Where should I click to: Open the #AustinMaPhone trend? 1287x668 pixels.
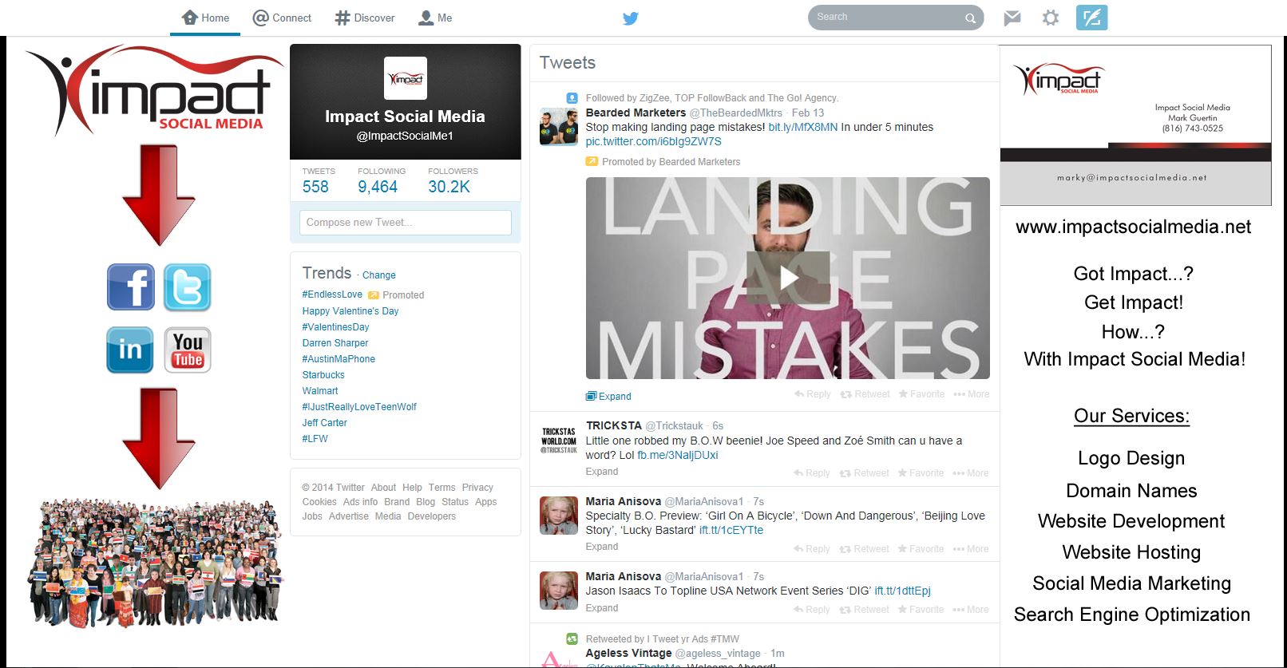click(339, 359)
